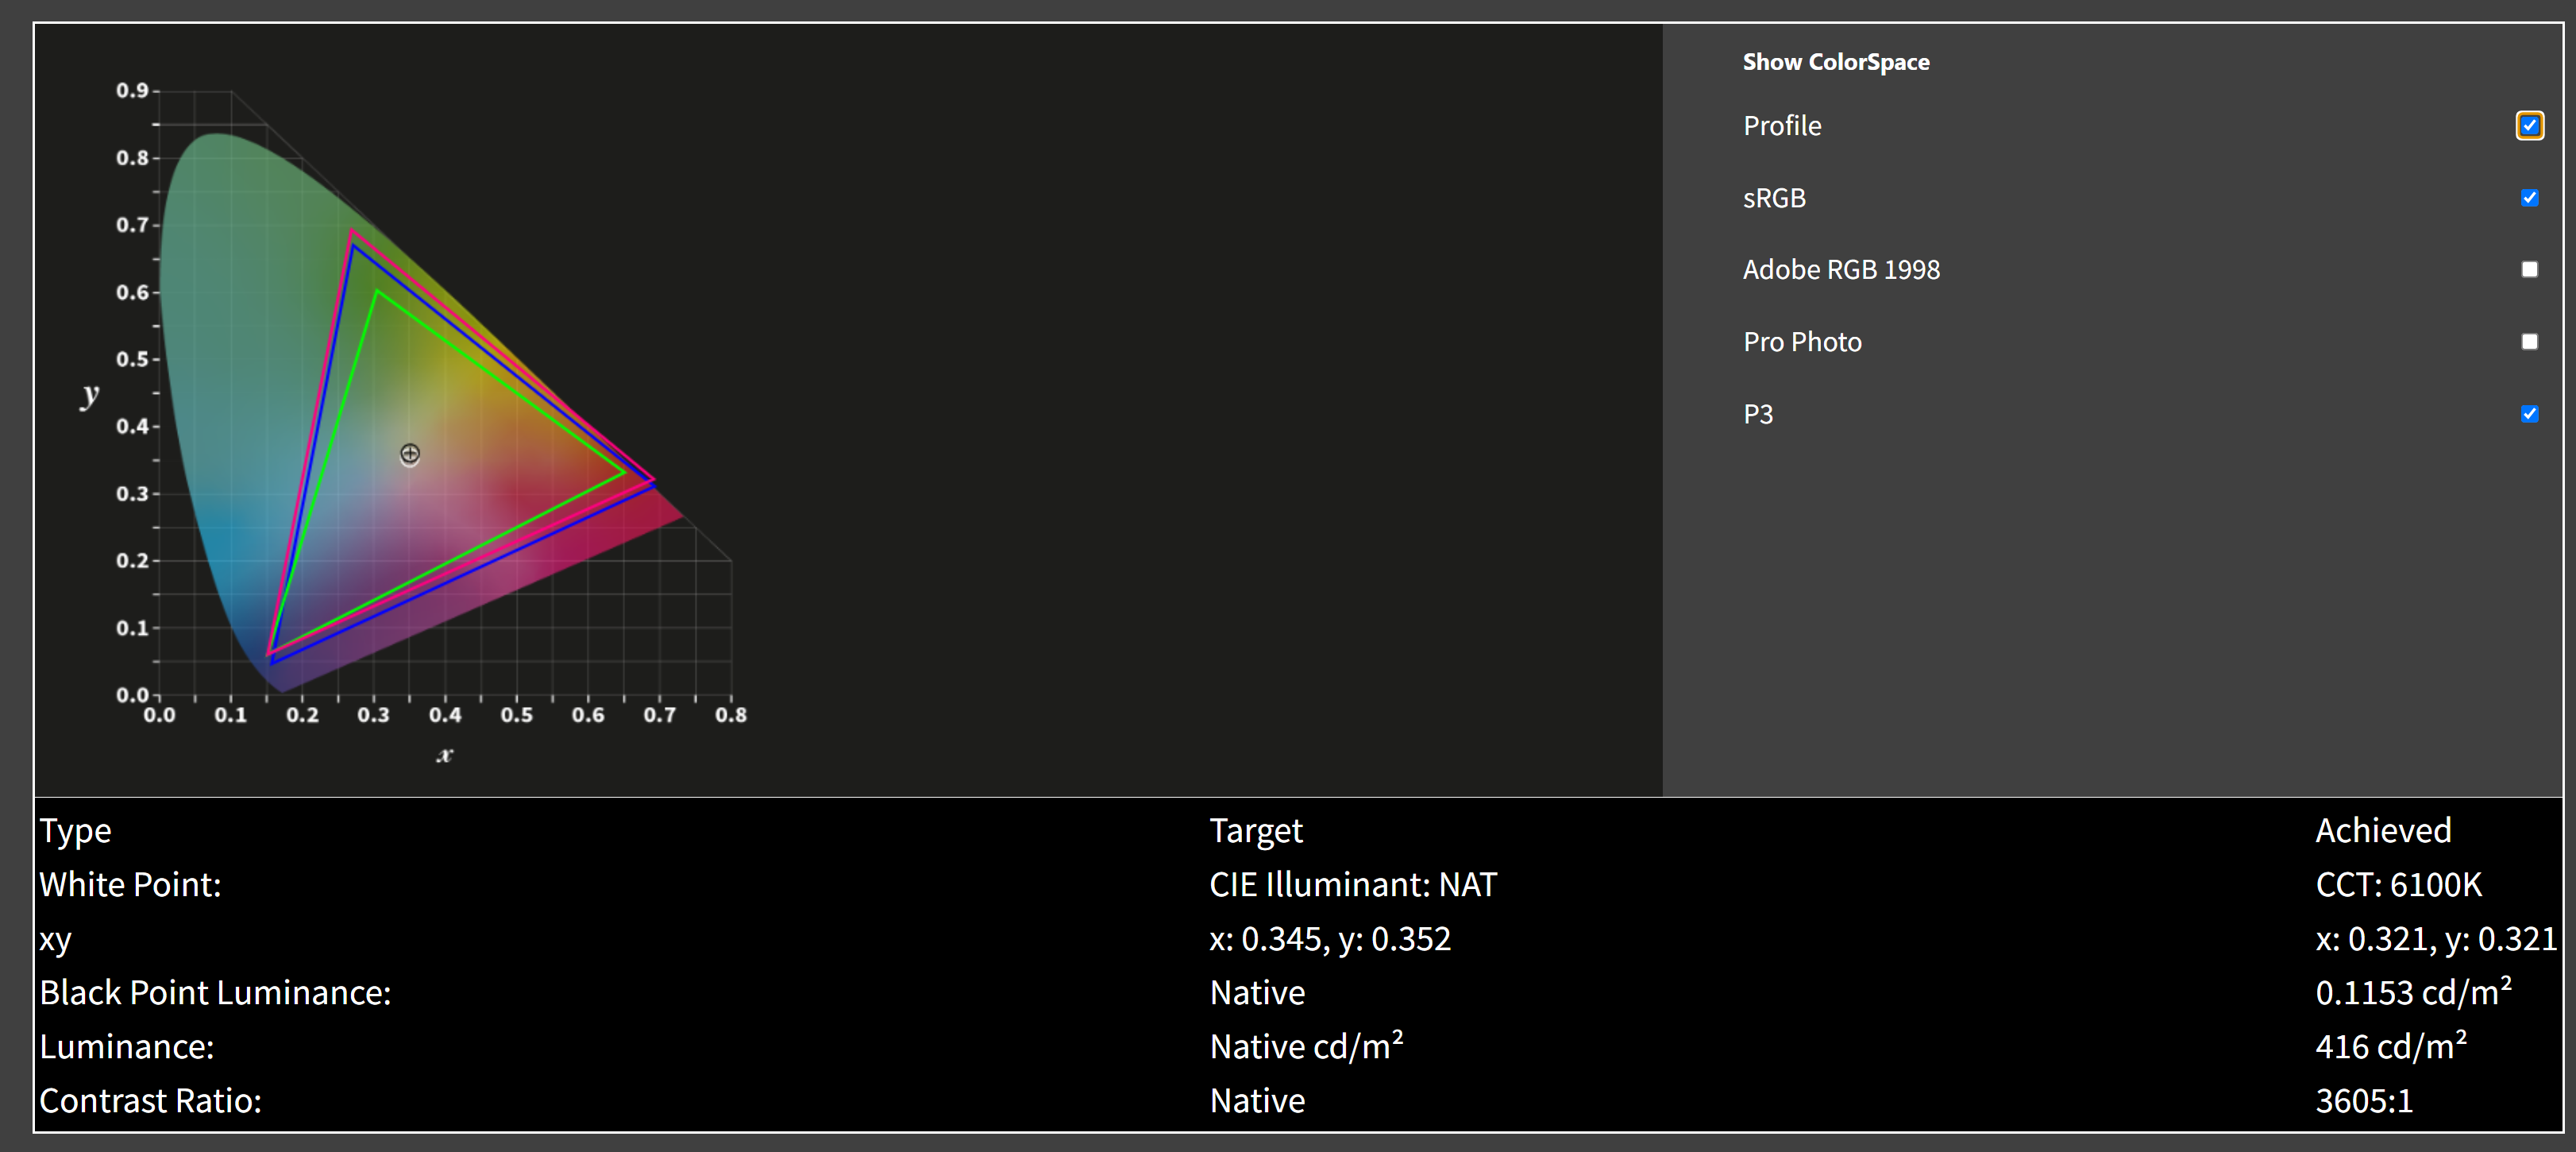Click the Black Point Luminance row label
The width and height of the screenshot is (2576, 1152).
coord(215,993)
